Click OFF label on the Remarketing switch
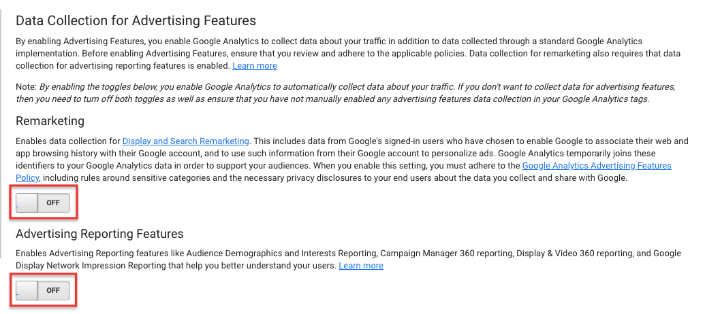 point(53,203)
